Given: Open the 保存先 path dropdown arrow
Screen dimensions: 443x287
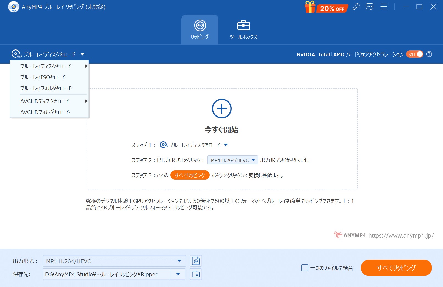Looking at the screenshot, I should point(178,274).
